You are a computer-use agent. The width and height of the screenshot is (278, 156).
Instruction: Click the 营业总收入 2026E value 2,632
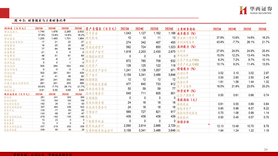(81, 32)
